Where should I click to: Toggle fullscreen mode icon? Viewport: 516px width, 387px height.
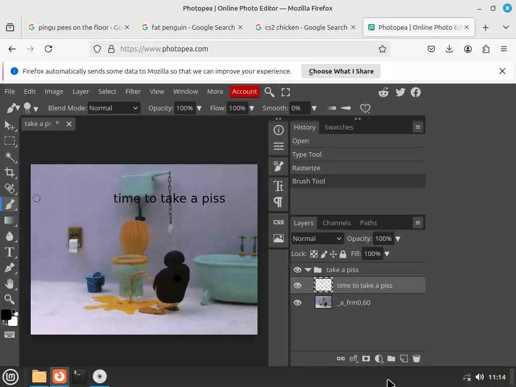(x=286, y=92)
